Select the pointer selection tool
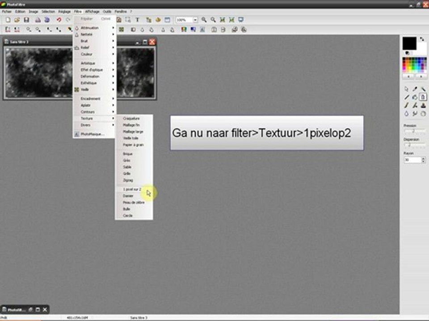Viewport: 429px width, 321px height. point(406,89)
